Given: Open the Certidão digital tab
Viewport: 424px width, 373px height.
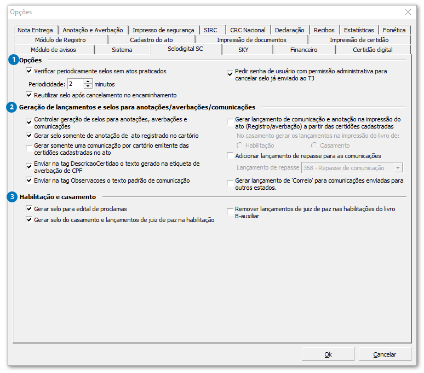Looking at the screenshot, I should pos(373,50).
